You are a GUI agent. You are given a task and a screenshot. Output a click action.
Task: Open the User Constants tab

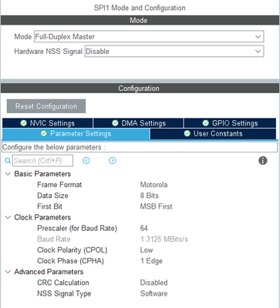tap(213, 134)
